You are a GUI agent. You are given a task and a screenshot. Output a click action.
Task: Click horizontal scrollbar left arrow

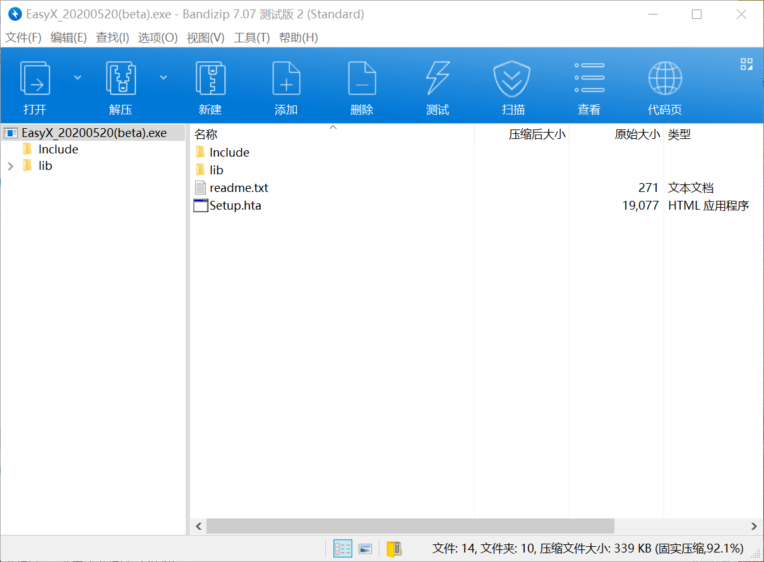point(198,526)
